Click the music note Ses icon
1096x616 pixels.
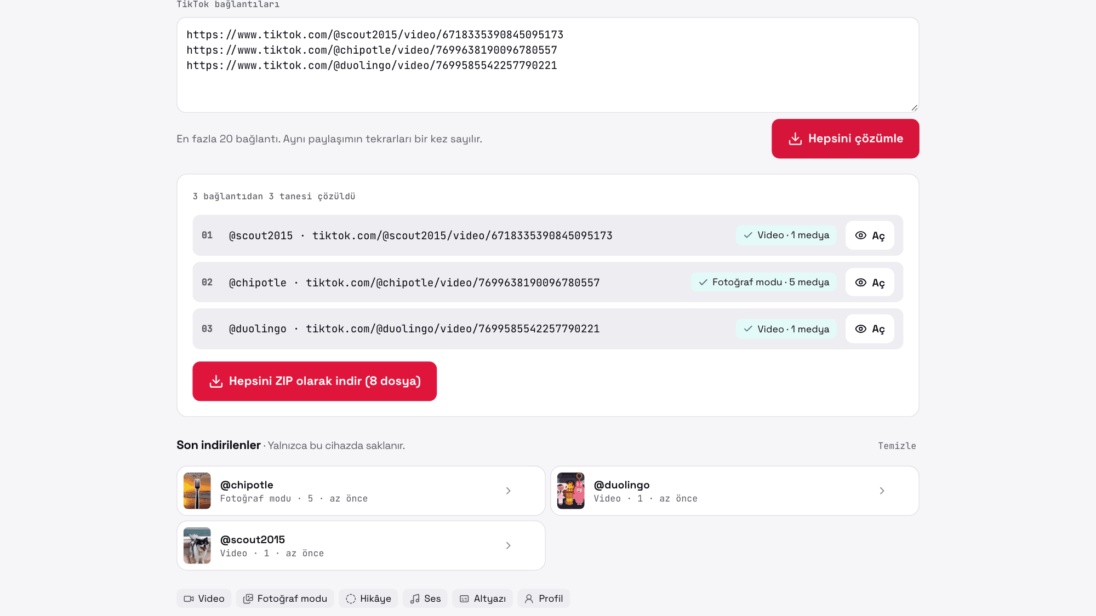pyautogui.click(x=415, y=599)
